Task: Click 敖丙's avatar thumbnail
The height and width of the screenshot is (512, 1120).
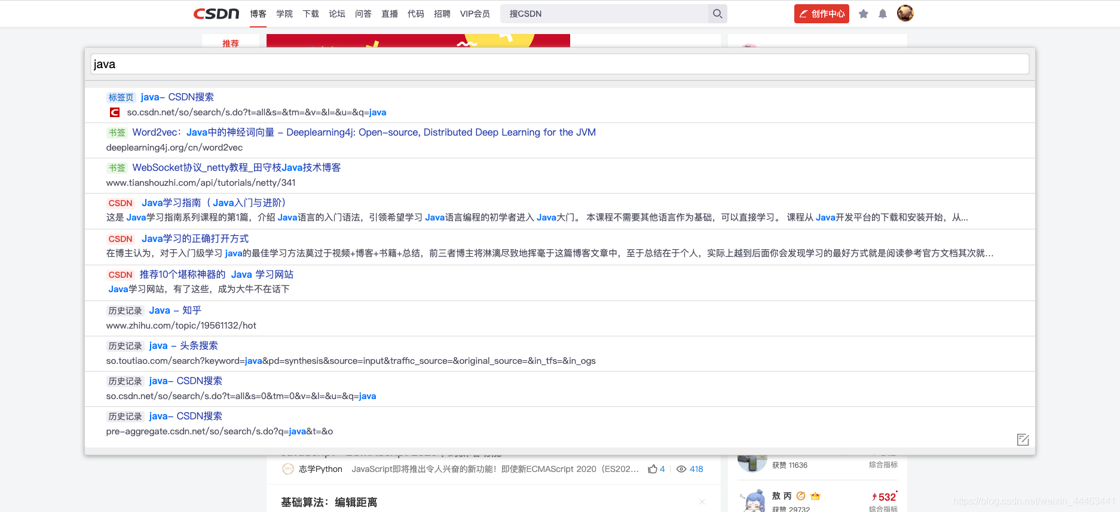Action: [752, 501]
